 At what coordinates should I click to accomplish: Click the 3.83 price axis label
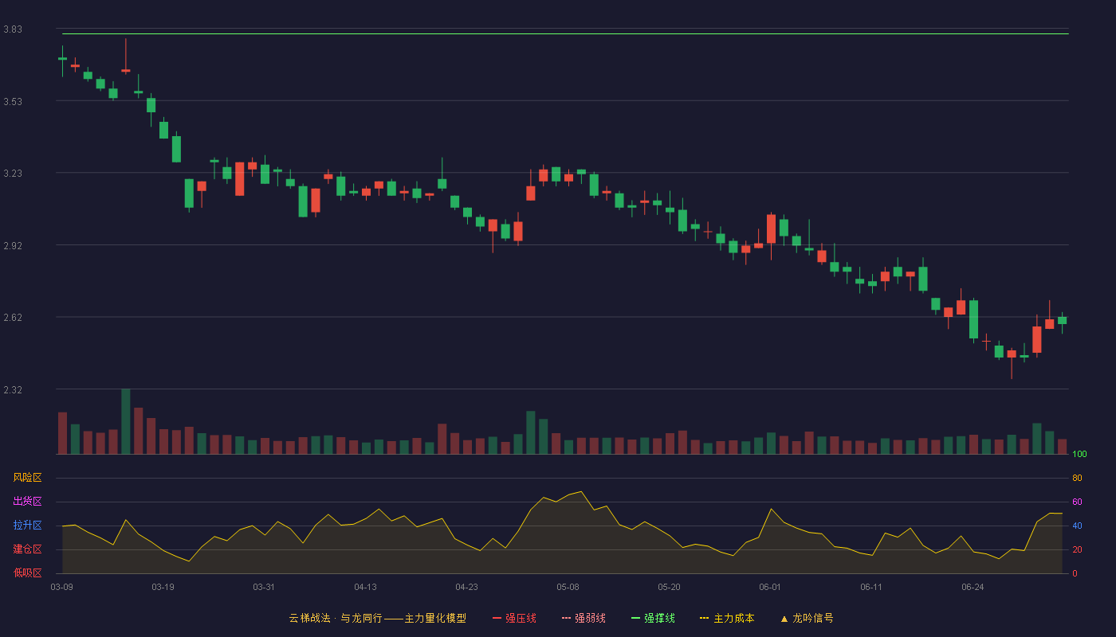tap(13, 29)
